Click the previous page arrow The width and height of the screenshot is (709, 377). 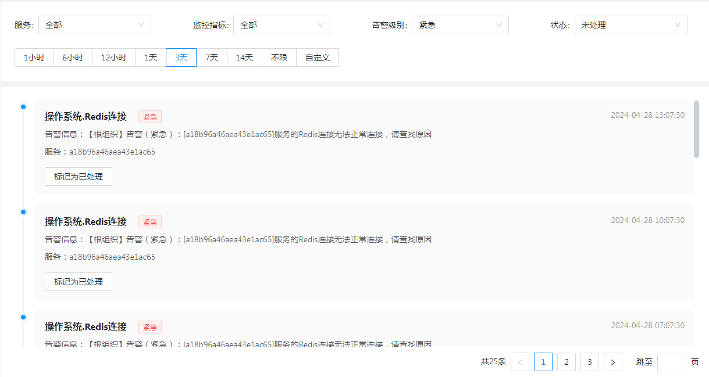[x=520, y=362]
